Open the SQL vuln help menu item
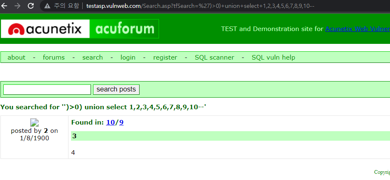 (273, 58)
